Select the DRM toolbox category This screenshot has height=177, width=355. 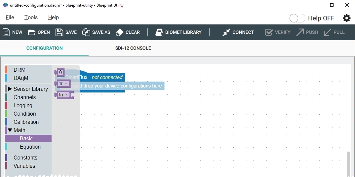(x=28, y=70)
